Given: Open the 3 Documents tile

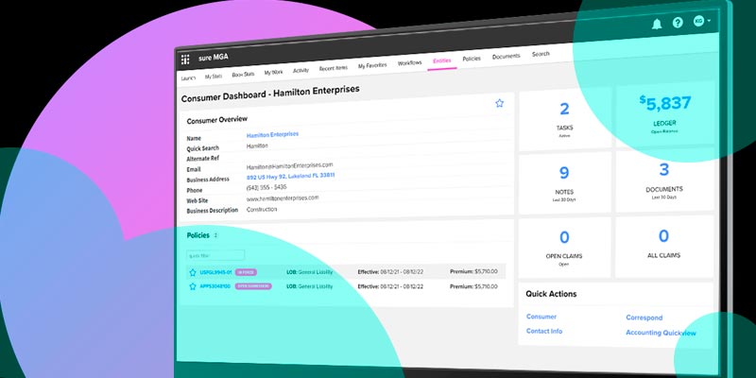Looking at the screenshot, I should (665, 180).
